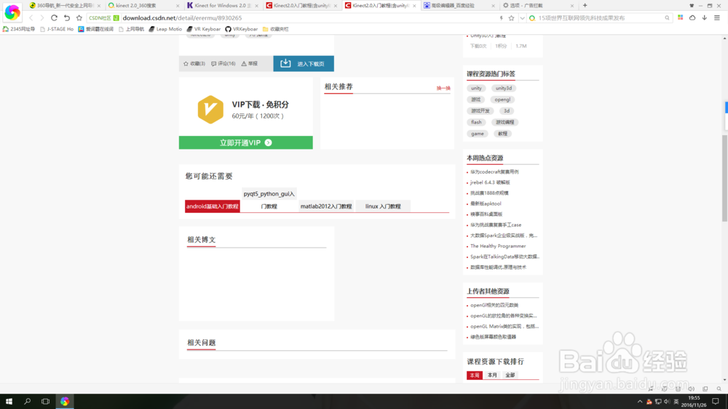The height and width of the screenshot is (409, 728).
Task: Open the jrebel 6.4.3 破解版 link
Action: [x=490, y=182]
